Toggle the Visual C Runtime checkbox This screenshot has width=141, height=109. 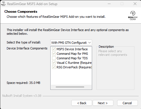click(x=54, y=63)
